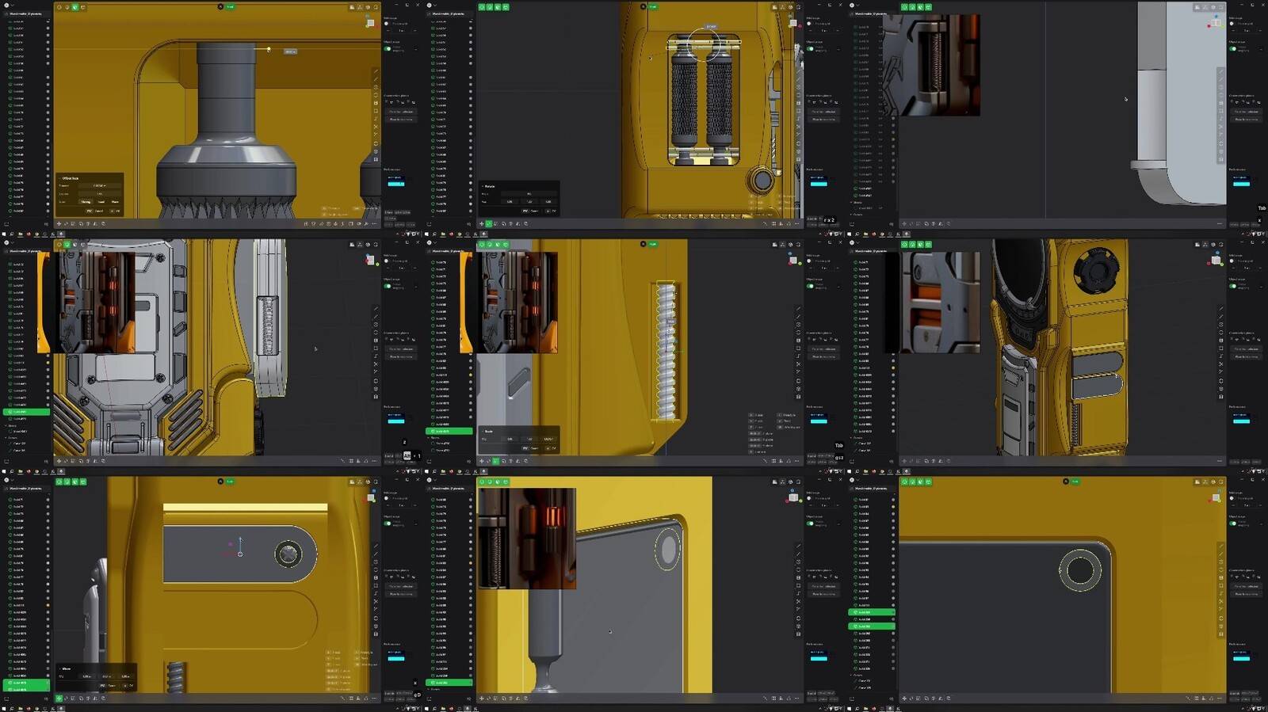
Task: Top-center screenshot: toggle green snaps switch in right panel
Action: [x=810, y=48]
